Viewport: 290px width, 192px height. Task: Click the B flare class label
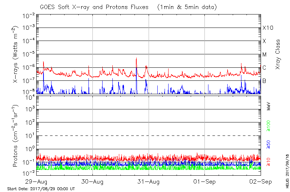[x=264, y=81]
